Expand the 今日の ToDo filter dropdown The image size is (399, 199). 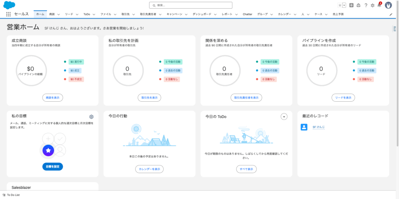[284, 117]
